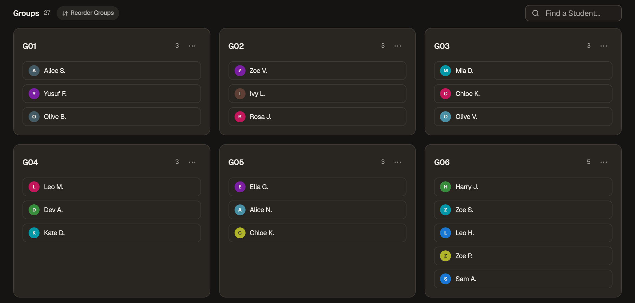
Task: Select student Zoe P. in G06
Action: (523, 256)
